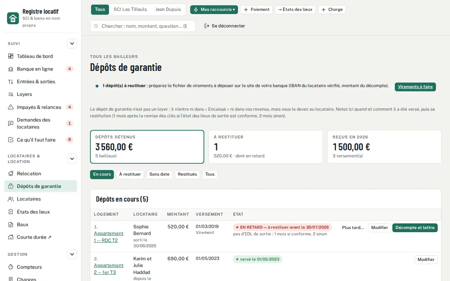The width and height of the screenshot is (450, 281).
Task: Open the Appartement 1 — RDC T2 link
Action: (x=109, y=237)
